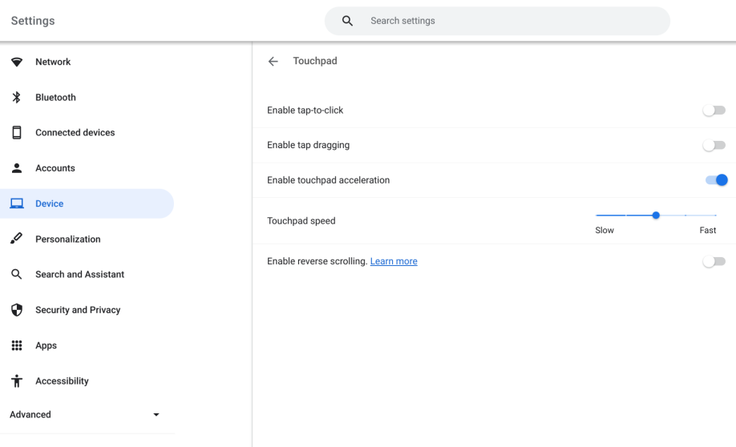Click the Touchpad speed slider handle
736x447 pixels.
tap(656, 215)
